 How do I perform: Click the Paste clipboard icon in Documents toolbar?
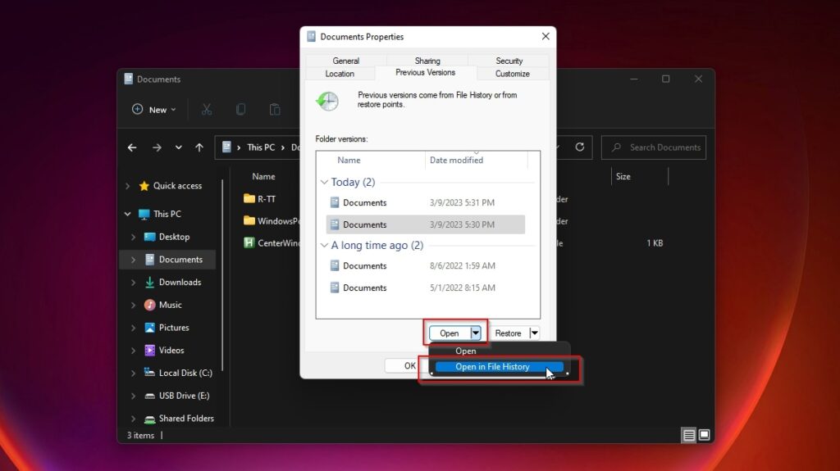point(275,110)
